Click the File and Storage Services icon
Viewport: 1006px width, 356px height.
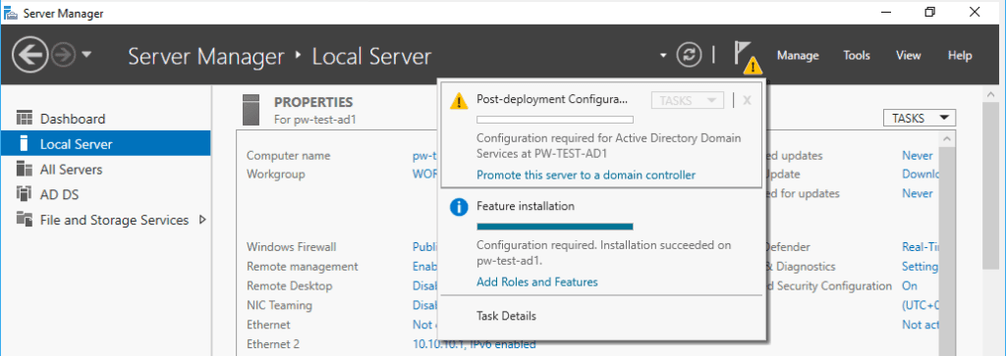click(x=25, y=220)
